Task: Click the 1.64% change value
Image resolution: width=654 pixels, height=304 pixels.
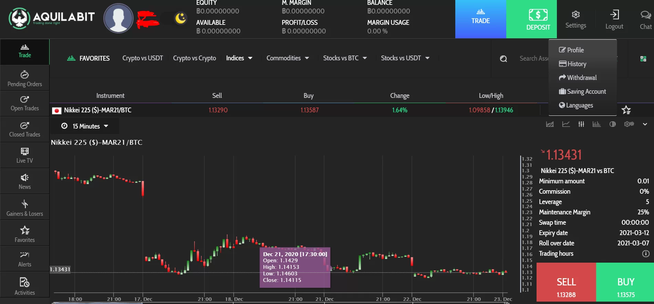Action: coord(399,110)
